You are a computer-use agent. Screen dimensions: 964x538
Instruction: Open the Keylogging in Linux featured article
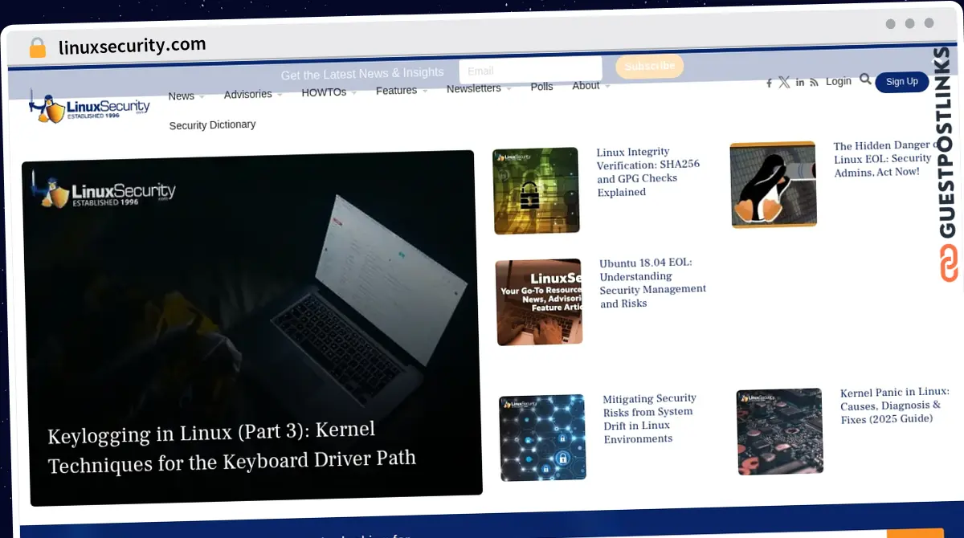231,446
